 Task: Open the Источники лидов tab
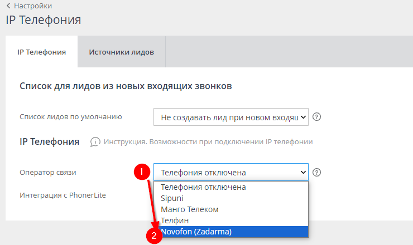tap(121, 52)
